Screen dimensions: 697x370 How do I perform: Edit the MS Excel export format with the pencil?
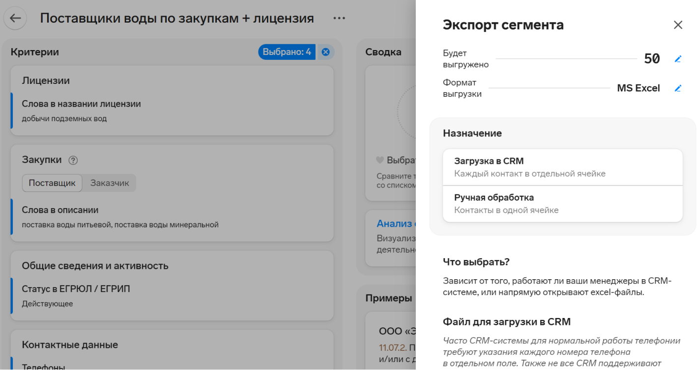click(x=678, y=88)
